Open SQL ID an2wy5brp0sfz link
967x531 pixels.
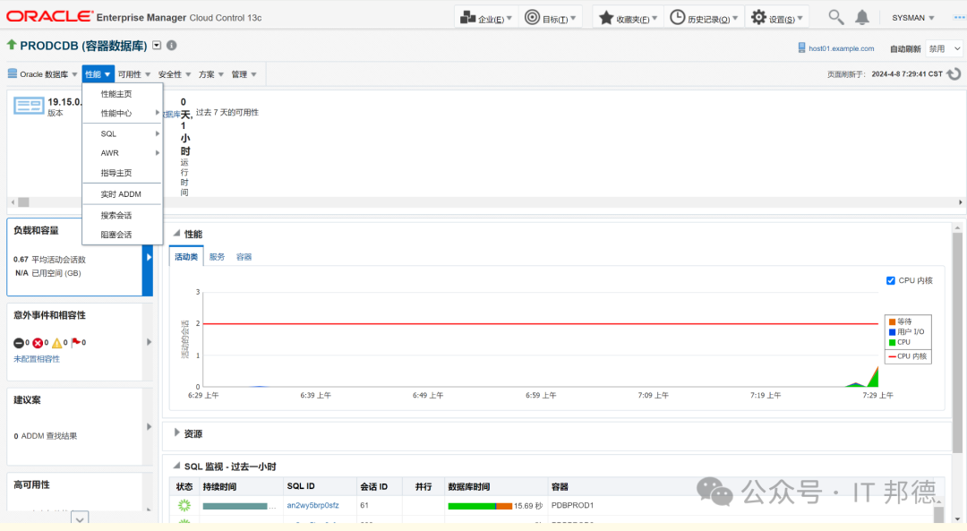point(312,505)
